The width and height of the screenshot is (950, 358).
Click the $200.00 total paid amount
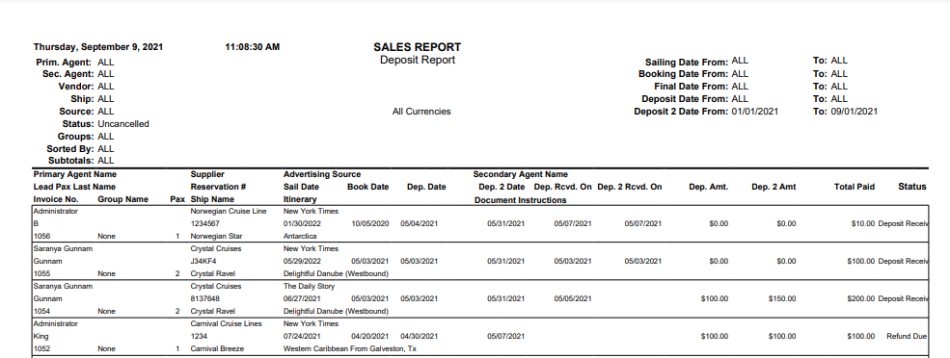click(861, 298)
